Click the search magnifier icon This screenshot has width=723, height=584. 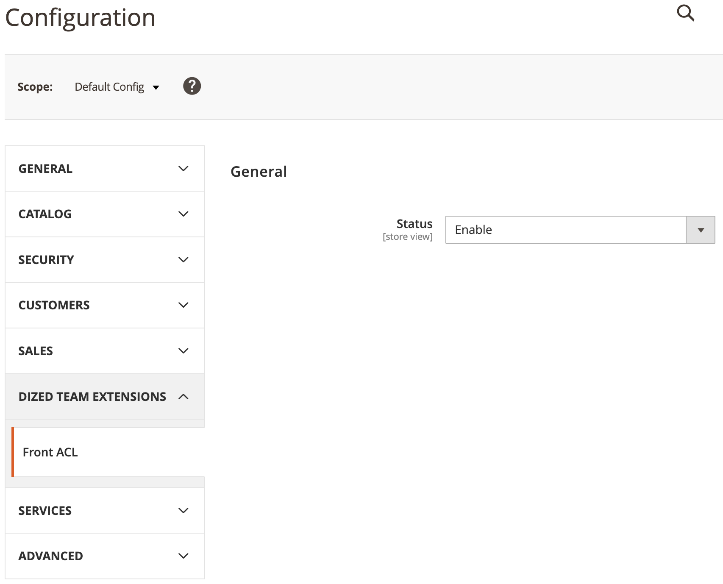685,13
